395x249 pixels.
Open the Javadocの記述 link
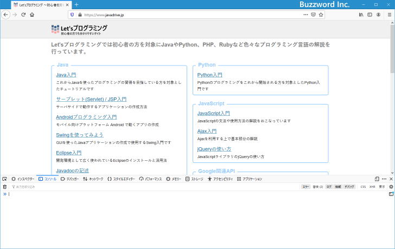coord(72,171)
